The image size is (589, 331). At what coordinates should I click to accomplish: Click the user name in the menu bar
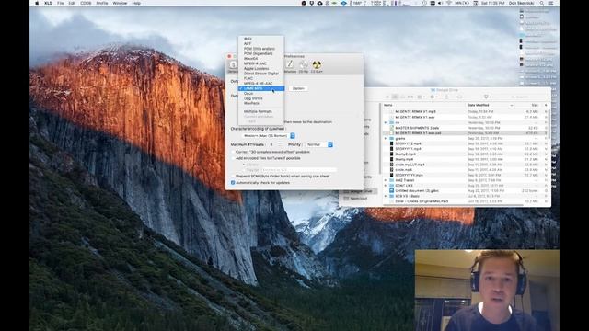523,3
